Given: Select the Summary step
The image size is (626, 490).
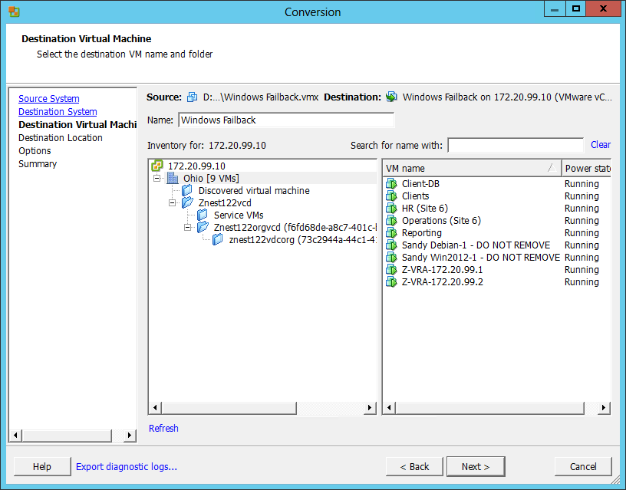Looking at the screenshot, I should tap(38, 164).
